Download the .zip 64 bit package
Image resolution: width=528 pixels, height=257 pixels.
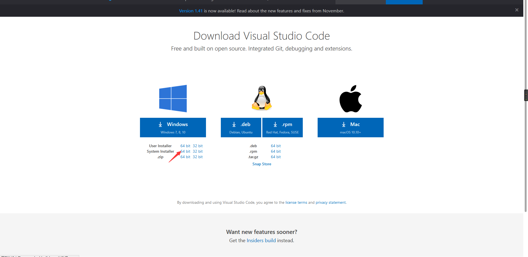[x=185, y=157]
